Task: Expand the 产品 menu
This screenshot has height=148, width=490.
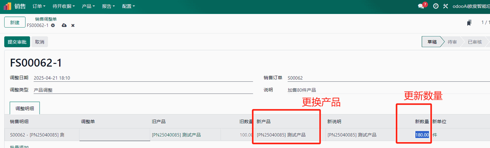Action: click(89, 6)
